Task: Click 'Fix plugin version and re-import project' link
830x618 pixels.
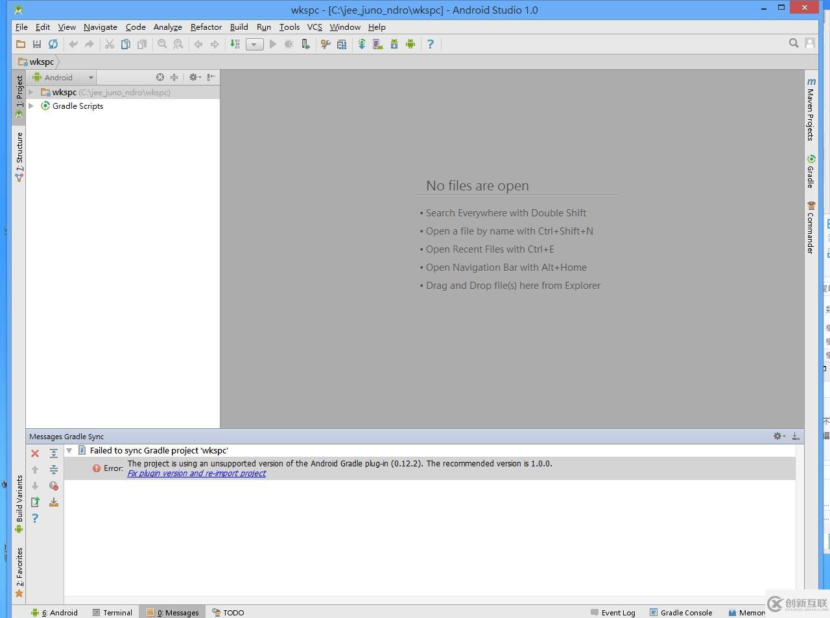Action: (x=196, y=474)
